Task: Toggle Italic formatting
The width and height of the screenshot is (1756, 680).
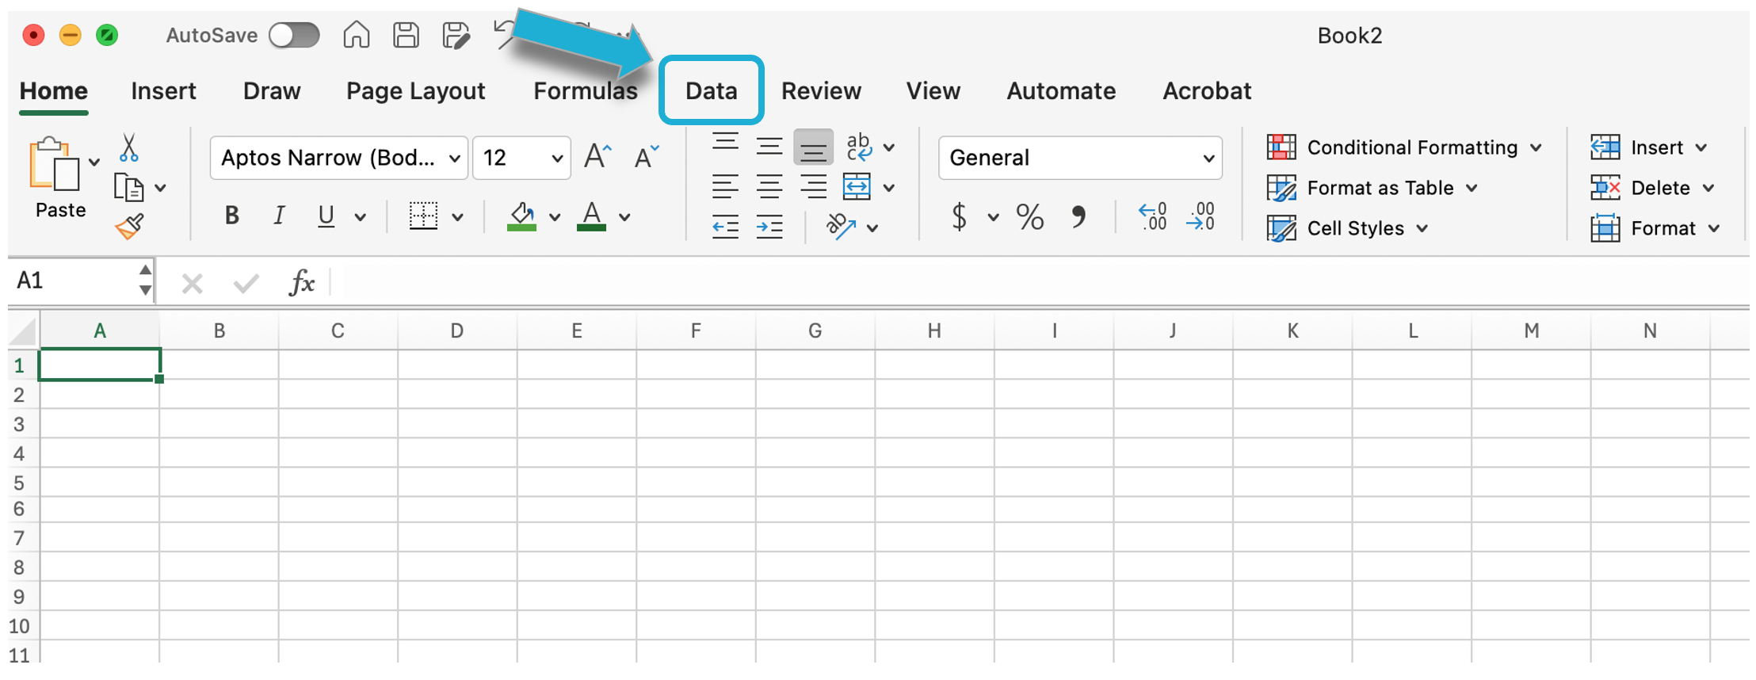Action: [x=278, y=216]
